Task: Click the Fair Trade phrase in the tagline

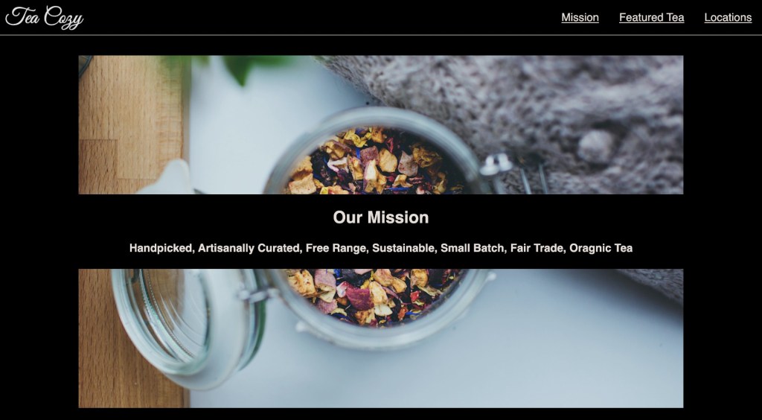Action: 538,248
